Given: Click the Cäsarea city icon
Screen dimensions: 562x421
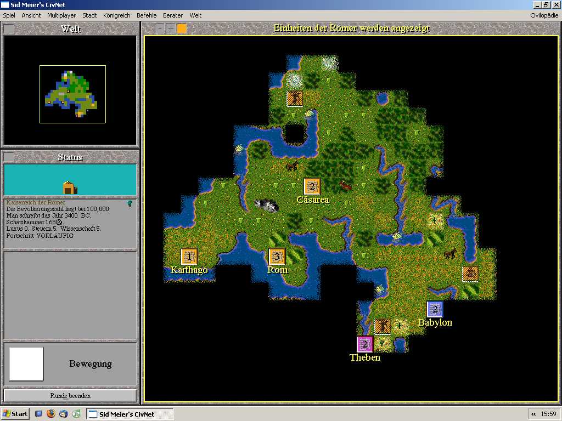Looking at the screenshot, I should [x=312, y=186].
